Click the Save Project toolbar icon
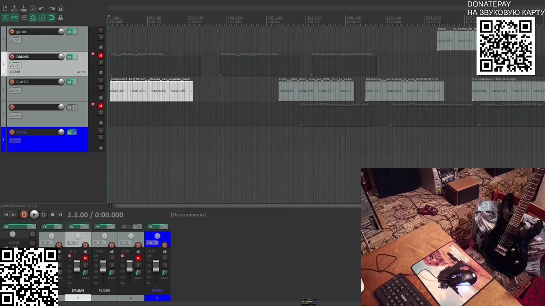The height and width of the screenshot is (306, 545). pos(23,8)
